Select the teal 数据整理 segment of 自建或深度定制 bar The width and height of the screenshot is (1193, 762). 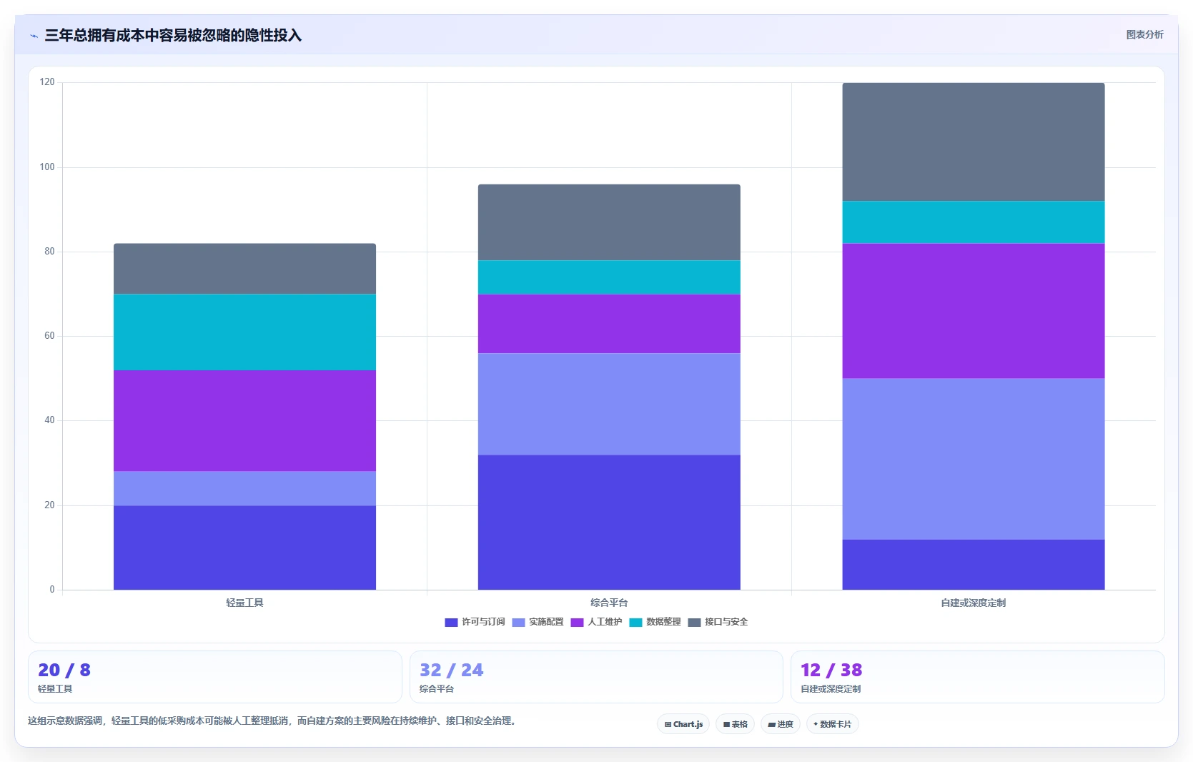click(974, 222)
